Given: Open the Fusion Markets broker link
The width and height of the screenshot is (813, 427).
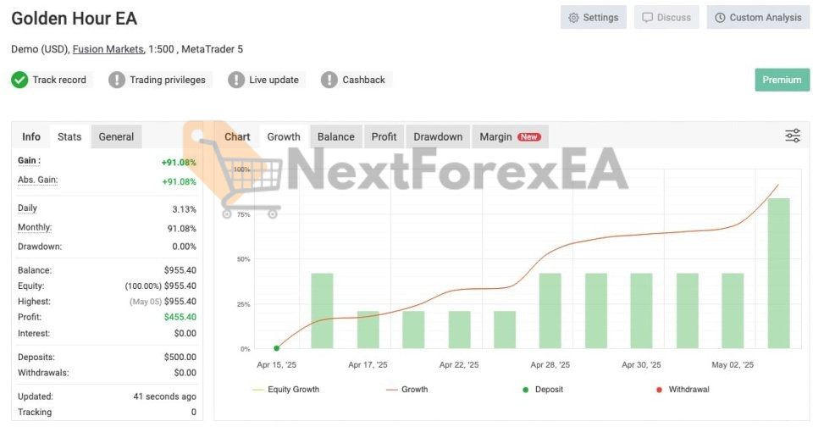Looking at the screenshot, I should 108,49.
